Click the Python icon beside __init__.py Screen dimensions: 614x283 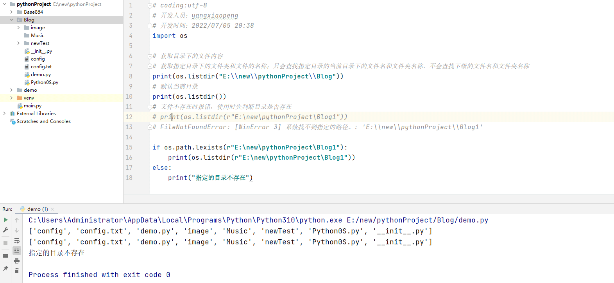(27, 51)
